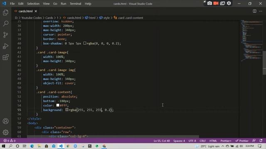This screenshot has height=149, width=266.
Task: Open the Help menu
Action: 88,4
